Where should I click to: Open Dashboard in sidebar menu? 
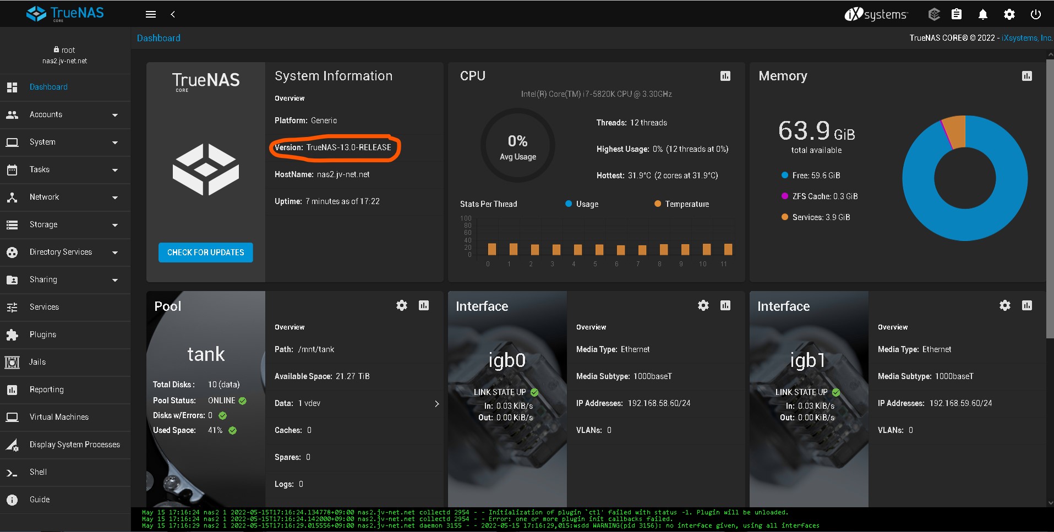point(65,87)
